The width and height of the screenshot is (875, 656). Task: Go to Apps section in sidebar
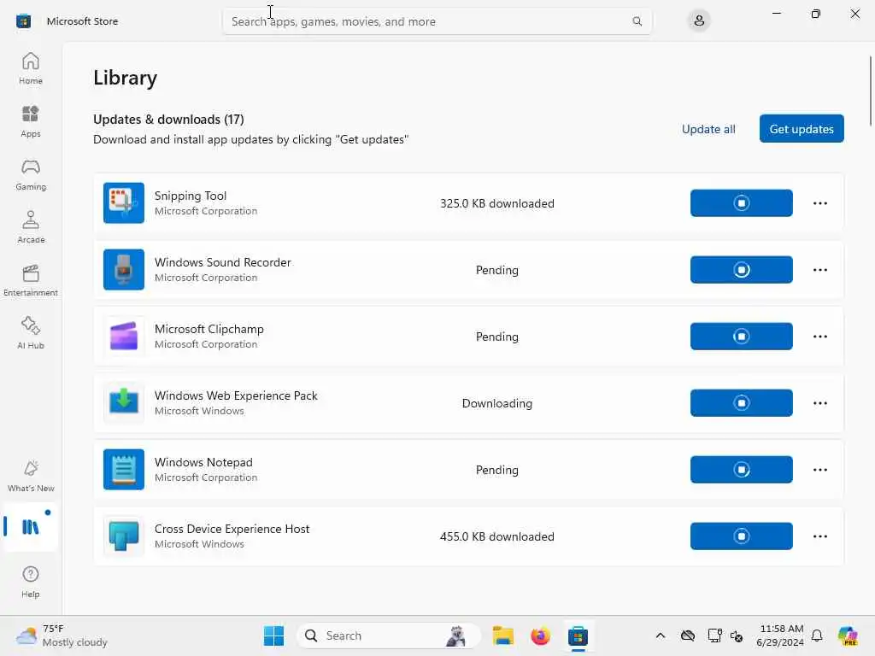pyautogui.click(x=31, y=121)
